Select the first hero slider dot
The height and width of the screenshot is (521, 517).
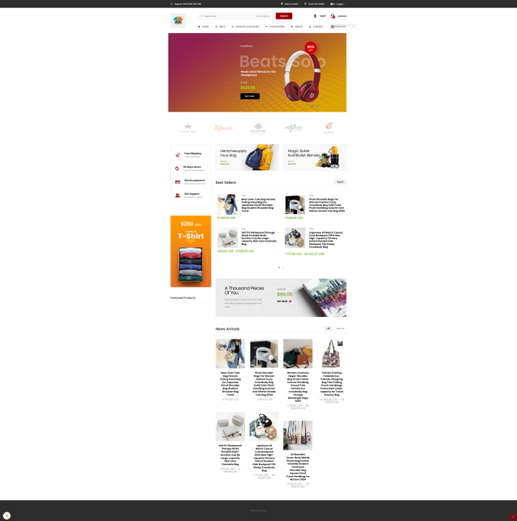(312, 106)
